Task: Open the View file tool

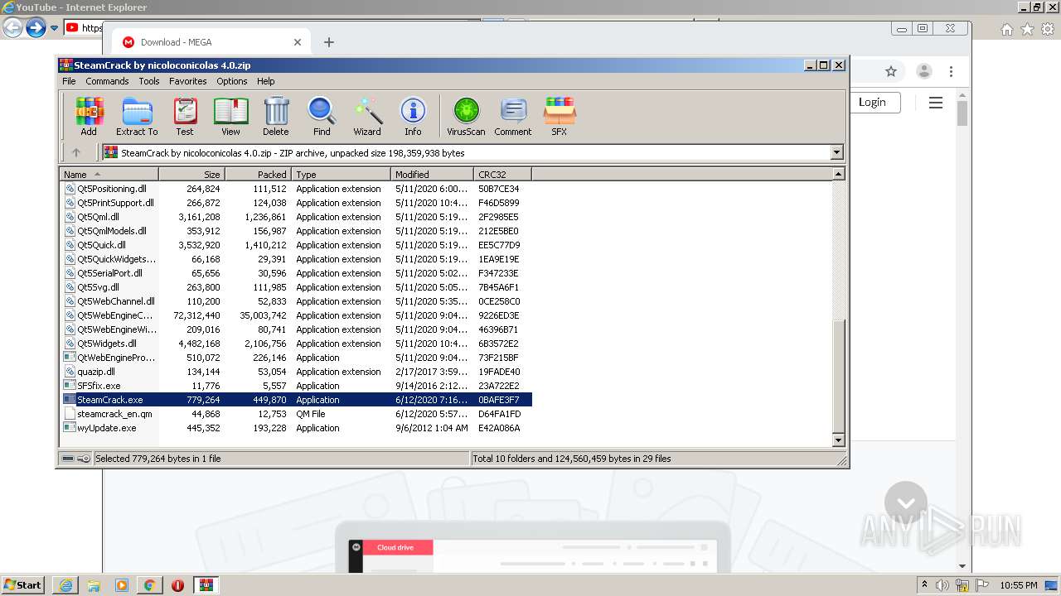Action: point(230,117)
